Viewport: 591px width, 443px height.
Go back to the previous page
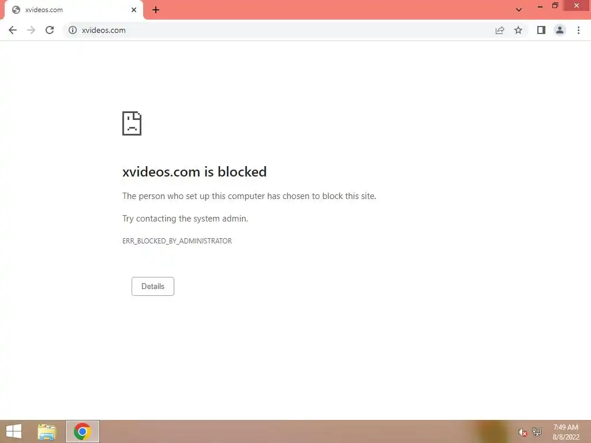[13, 30]
